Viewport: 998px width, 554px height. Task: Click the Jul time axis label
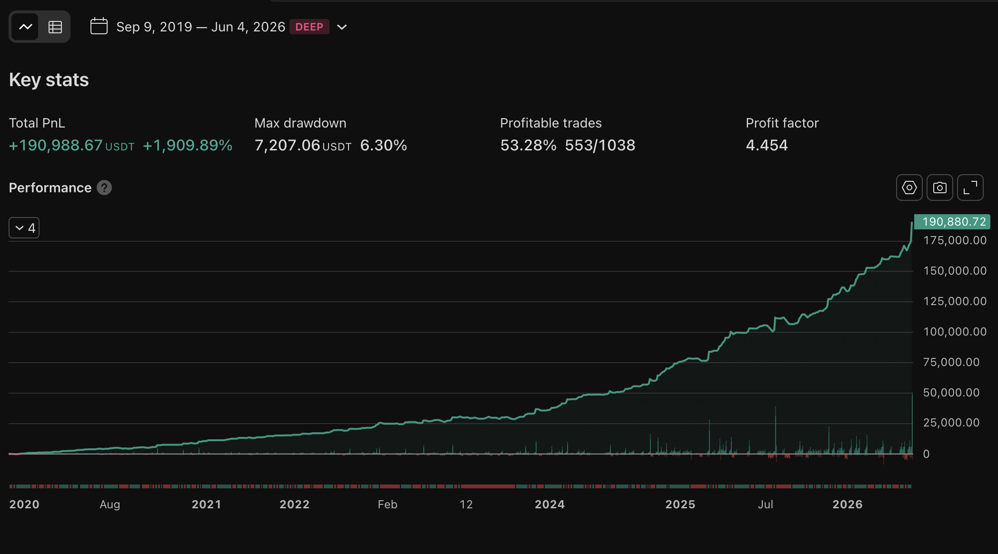pyautogui.click(x=765, y=505)
